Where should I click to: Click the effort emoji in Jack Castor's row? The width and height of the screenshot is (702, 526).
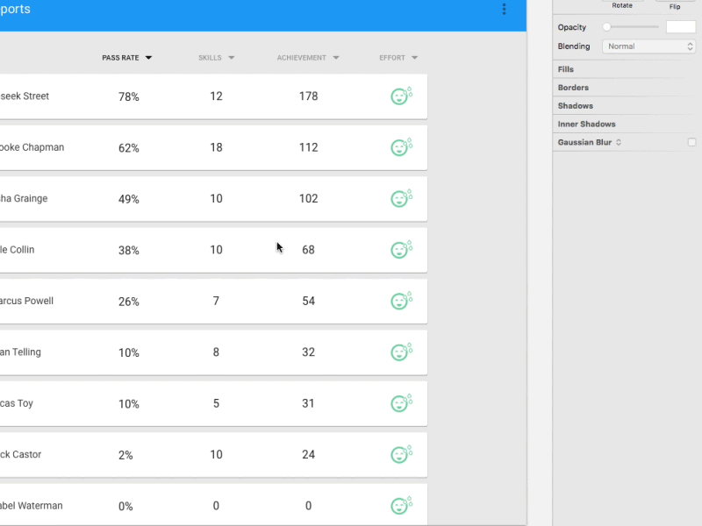[401, 454]
